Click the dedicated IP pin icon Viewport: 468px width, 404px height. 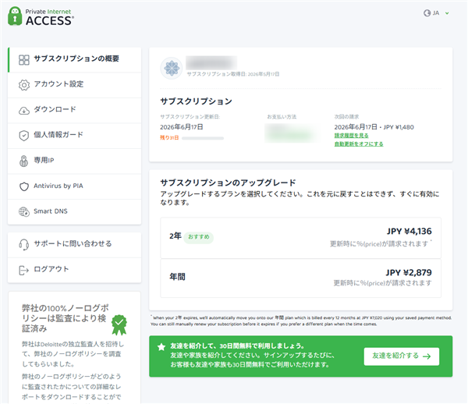tap(23, 161)
